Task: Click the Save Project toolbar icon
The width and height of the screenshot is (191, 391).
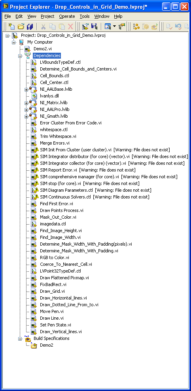Action: tap(95, 27)
